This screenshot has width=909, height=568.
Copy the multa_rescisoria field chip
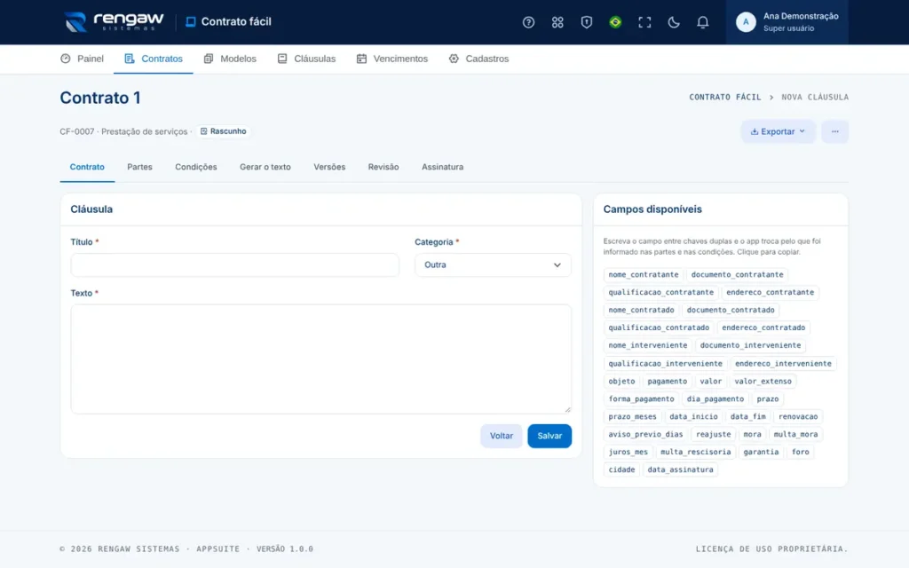(696, 452)
